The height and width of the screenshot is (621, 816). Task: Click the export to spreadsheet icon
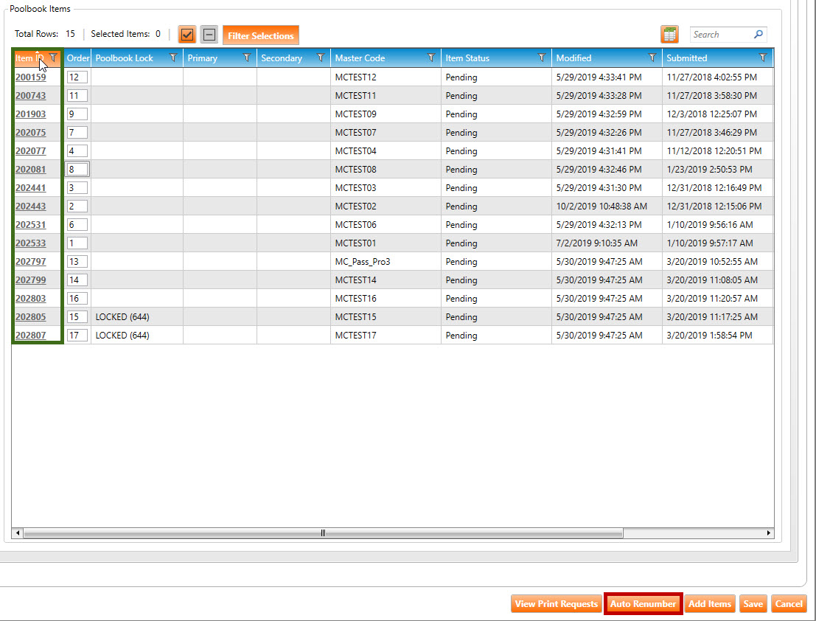[669, 35]
